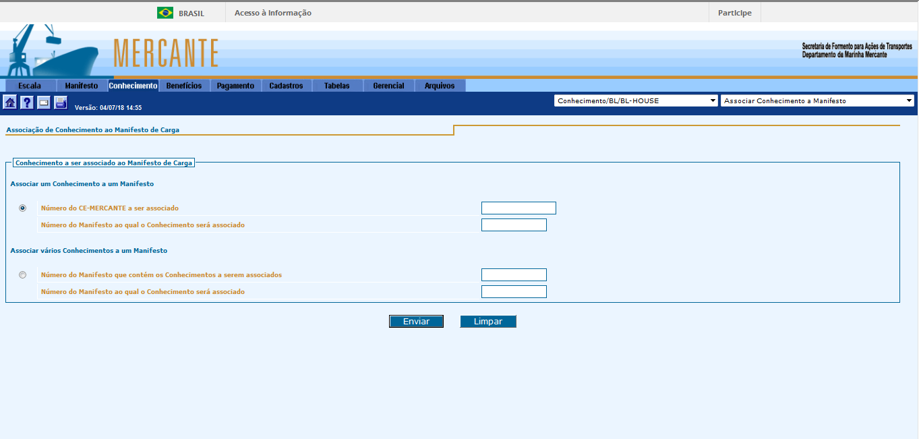
Task: Open the Associar Conhecimento a Manifesto dropdown
Action: coord(817,100)
